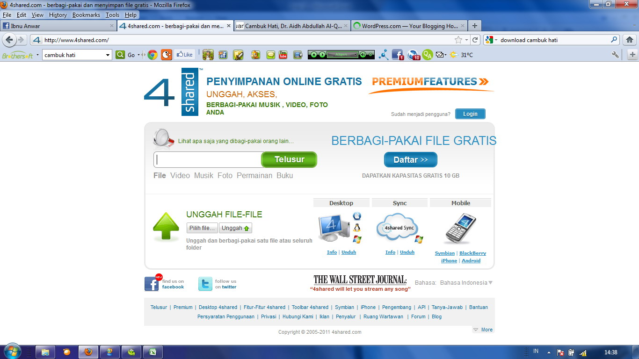The width and height of the screenshot is (639, 359).
Task: Stop the toolbar radio player
Action: click(313, 55)
